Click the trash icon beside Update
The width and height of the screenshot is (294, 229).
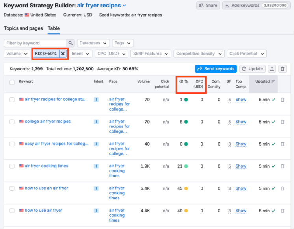(x=282, y=69)
